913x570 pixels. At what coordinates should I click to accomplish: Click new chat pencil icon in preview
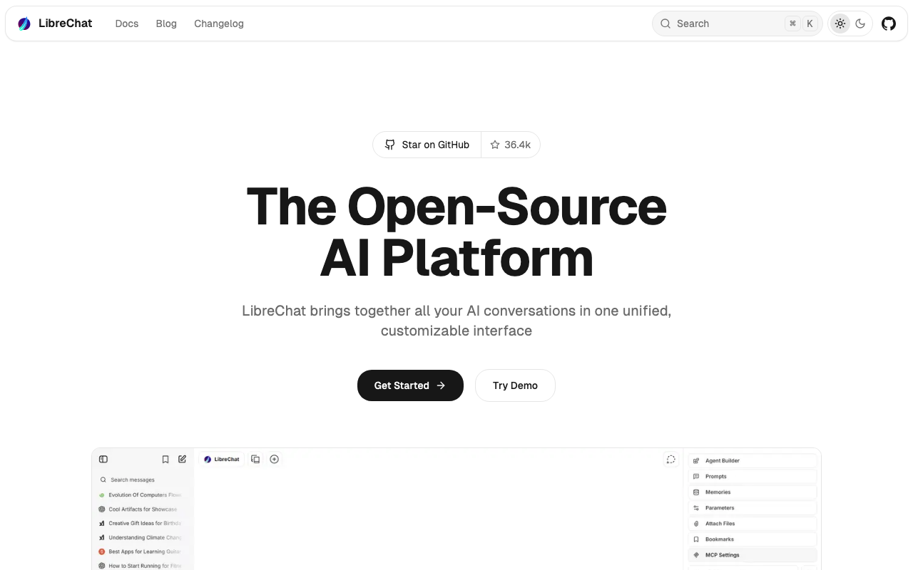coord(183,460)
